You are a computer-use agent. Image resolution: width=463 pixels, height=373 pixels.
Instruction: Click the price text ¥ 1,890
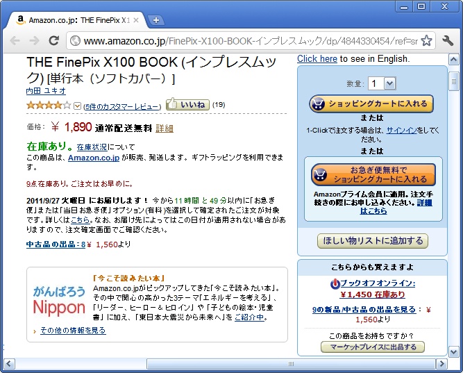point(71,127)
